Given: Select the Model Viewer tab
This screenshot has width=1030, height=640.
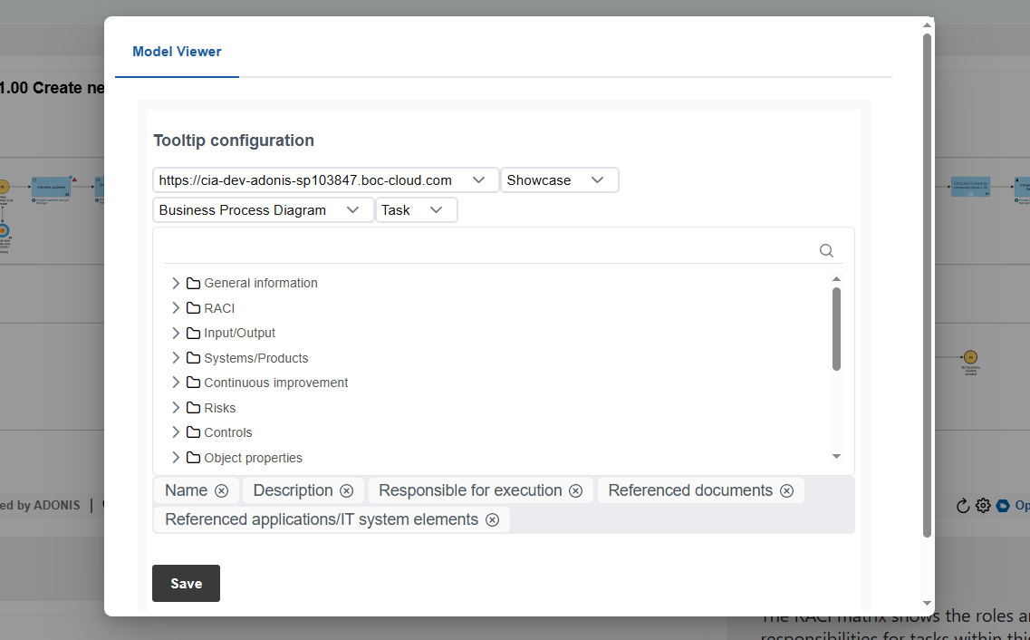Looking at the screenshot, I should tap(177, 52).
